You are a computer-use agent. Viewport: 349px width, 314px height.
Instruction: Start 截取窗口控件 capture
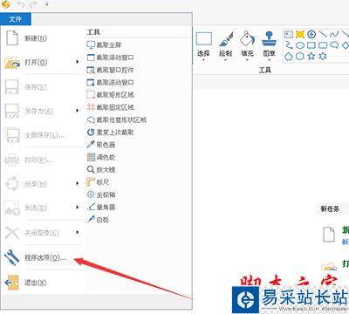point(111,70)
